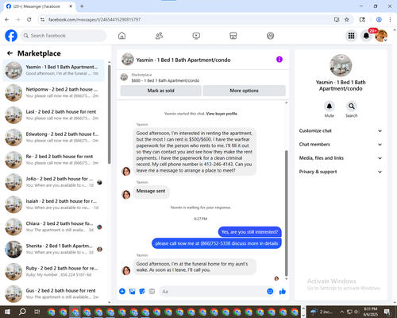The width and height of the screenshot is (397, 318).
Task: Open the emoji picker smiley
Action: (x=270, y=291)
